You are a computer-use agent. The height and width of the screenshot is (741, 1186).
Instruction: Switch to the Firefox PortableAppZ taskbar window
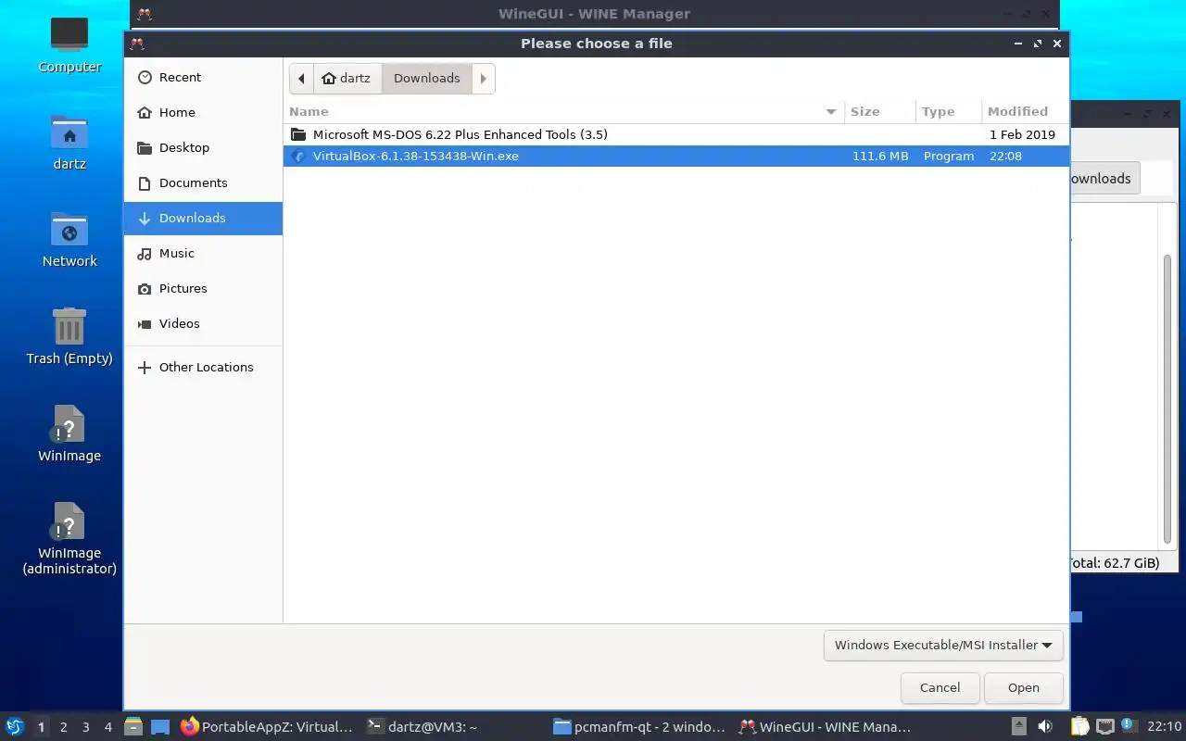pyautogui.click(x=267, y=727)
